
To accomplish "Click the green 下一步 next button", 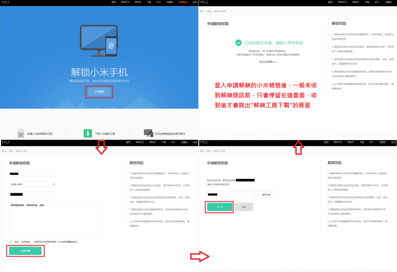I will click(x=219, y=207).
